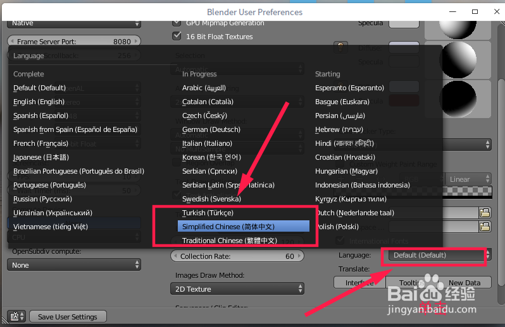The width and height of the screenshot is (505, 327).
Task: Pick German (Deutsch) language
Action: point(211,129)
